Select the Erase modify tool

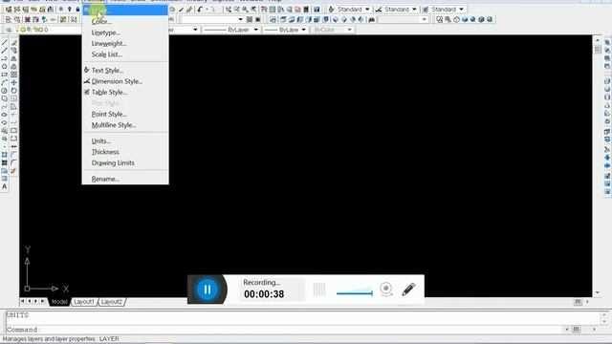14,42
